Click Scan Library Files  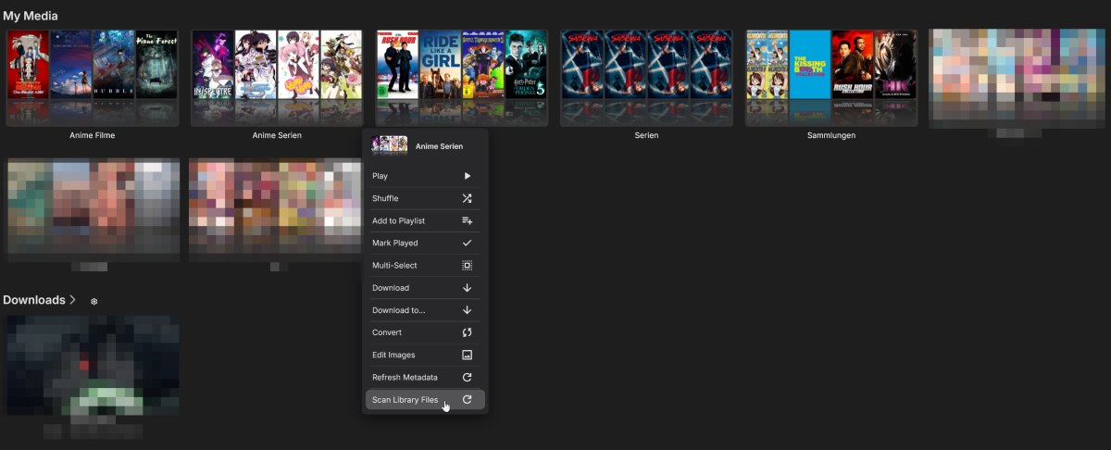tap(425, 400)
